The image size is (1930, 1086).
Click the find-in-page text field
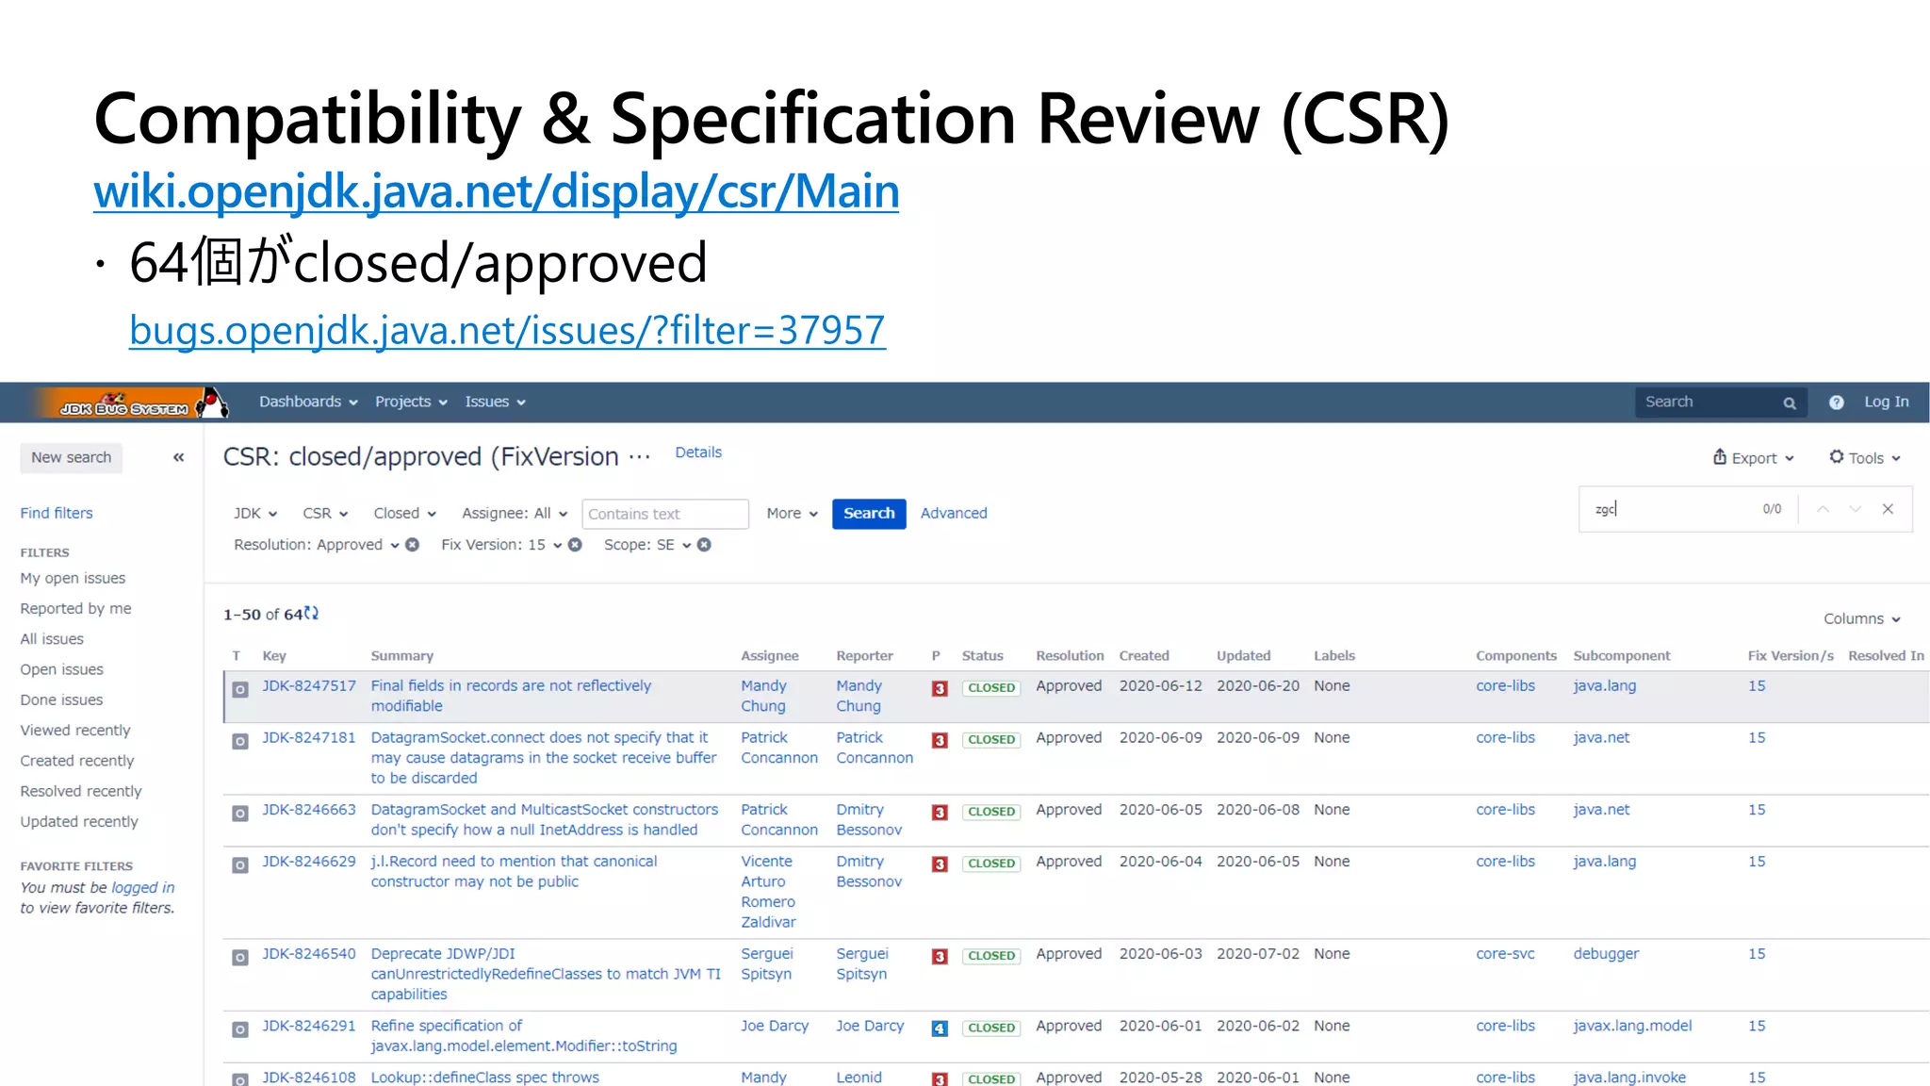coord(1673,509)
